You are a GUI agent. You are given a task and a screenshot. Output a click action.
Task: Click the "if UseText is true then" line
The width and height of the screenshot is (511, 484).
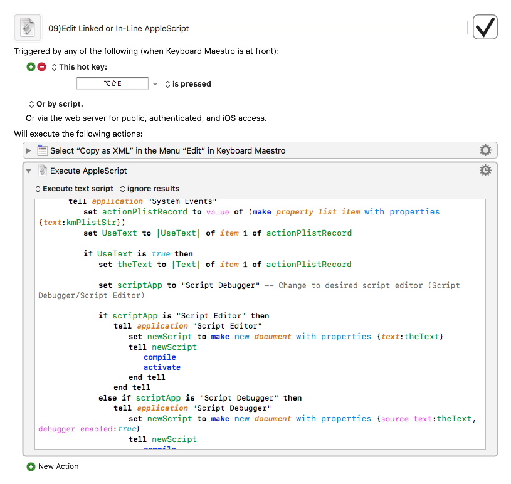tap(138, 253)
